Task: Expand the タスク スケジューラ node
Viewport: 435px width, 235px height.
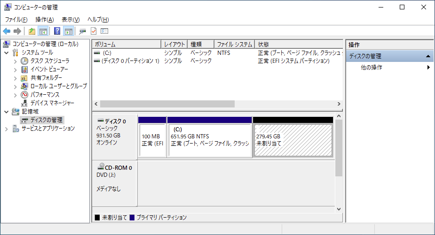Action: (x=15, y=61)
